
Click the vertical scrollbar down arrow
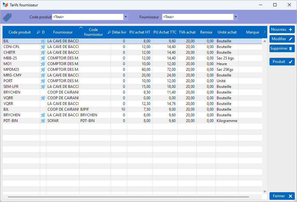coord(265,191)
